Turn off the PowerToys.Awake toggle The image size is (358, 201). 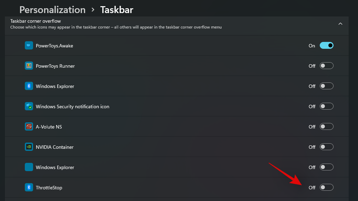pyautogui.click(x=326, y=45)
